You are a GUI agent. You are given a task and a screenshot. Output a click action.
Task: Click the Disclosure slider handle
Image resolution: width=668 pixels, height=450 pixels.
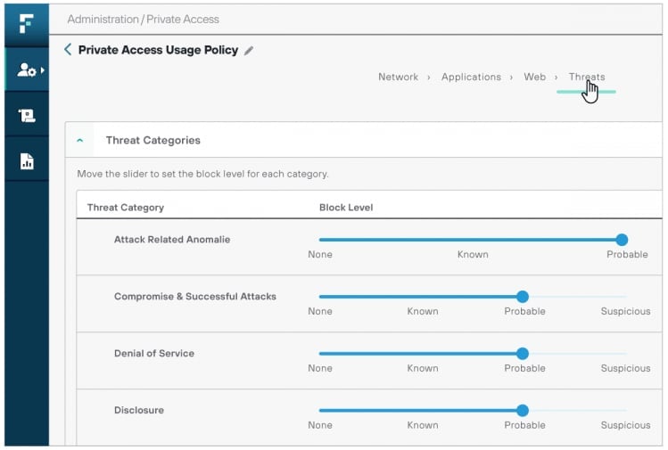[x=523, y=411]
